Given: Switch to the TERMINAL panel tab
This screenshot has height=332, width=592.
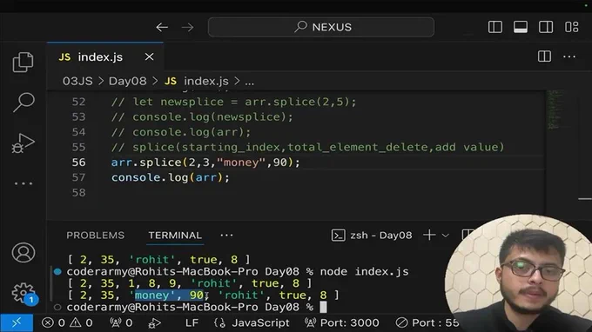Looking at the screenshot, I should point(175,236).
